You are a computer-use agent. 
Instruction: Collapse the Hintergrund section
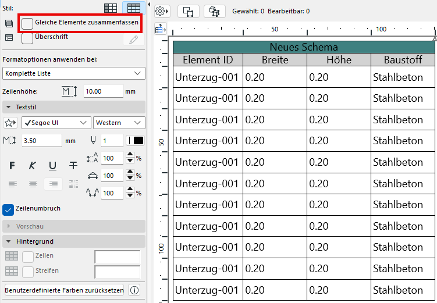coord(9,241)
